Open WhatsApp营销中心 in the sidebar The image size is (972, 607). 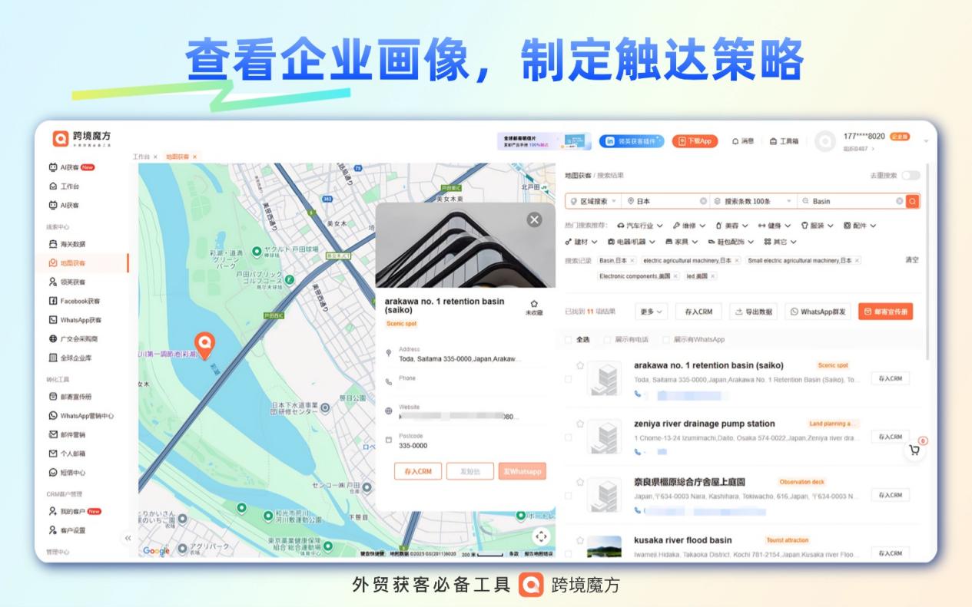tap(81, 416)
